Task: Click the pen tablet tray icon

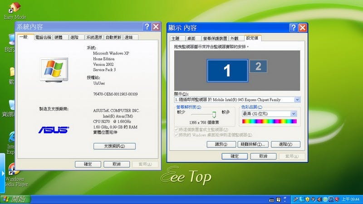Action: point(296,199)
